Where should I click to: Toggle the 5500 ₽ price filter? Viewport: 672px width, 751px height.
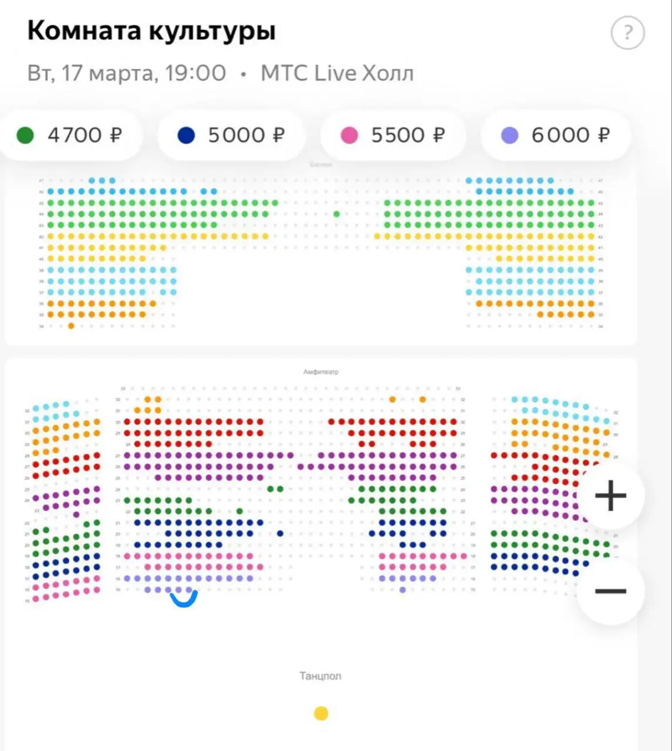click(393, 136)
